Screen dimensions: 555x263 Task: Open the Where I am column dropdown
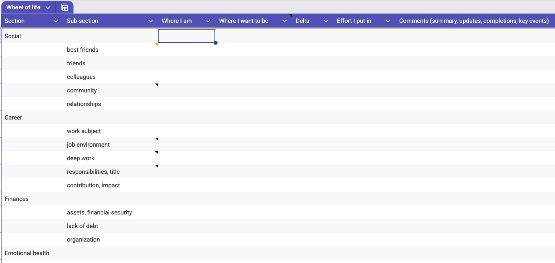[208, 21]
